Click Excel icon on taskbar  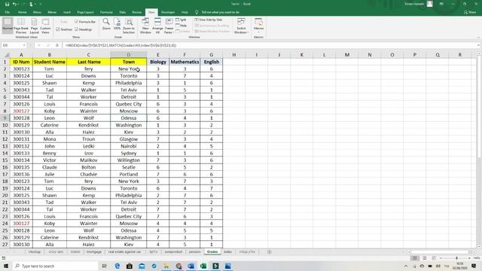[203, 266]
